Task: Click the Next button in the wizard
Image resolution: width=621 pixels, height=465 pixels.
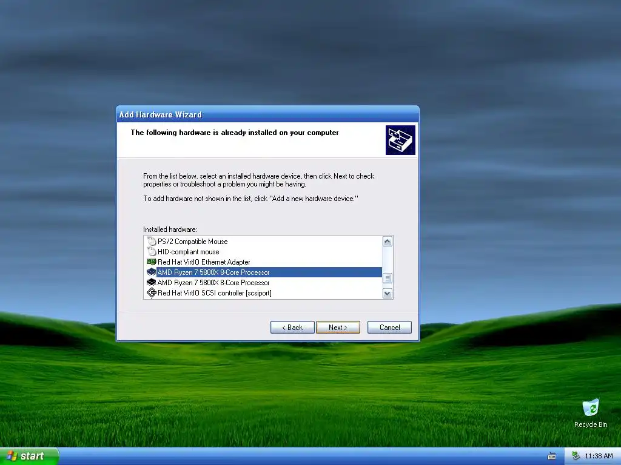Action: click(338, 328)
